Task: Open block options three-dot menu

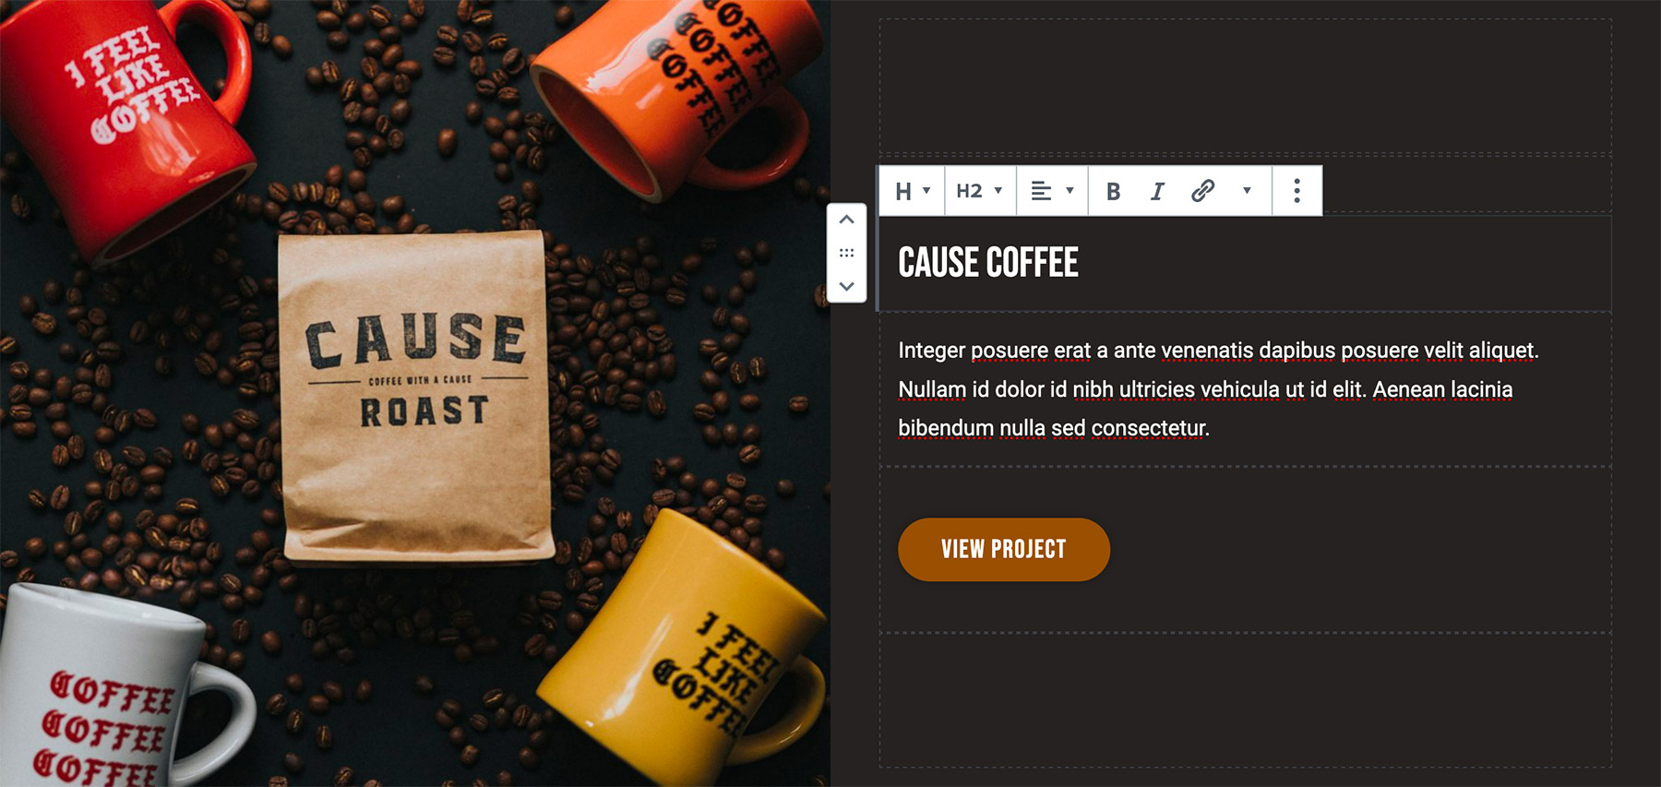Action: coord(1297,191)
